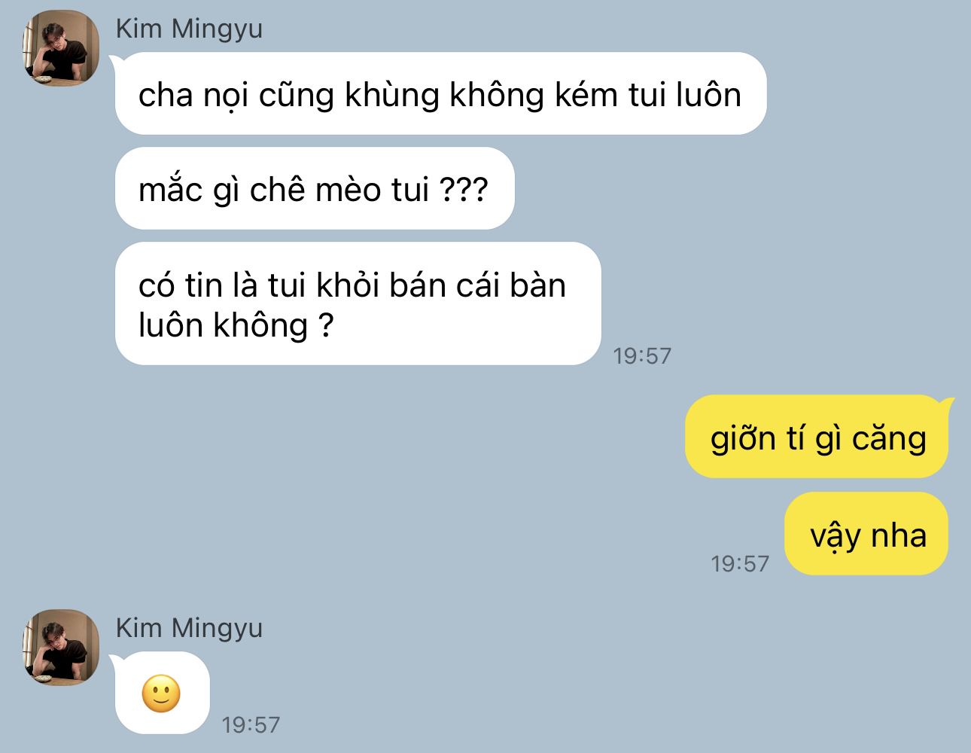Tap the Kim Mingyu name above emoji bubble
The image size is (971, 753).
(x=189, y=628)
